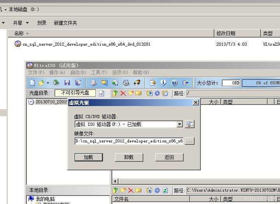Open the 操作(A) menu
This screenshot has width=280, height=204.
click(x=57, y=72)
